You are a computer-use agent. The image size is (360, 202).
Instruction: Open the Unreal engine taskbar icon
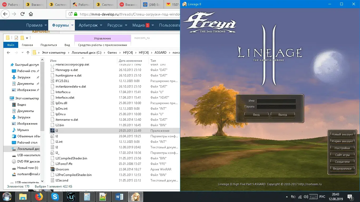(71, 197)
